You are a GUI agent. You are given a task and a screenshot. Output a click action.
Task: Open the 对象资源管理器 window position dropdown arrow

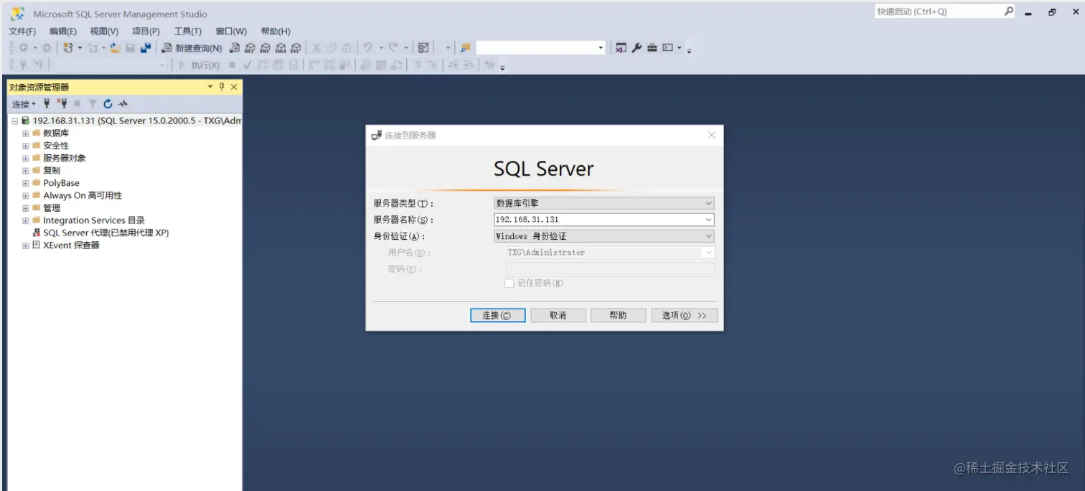[210, 87]
